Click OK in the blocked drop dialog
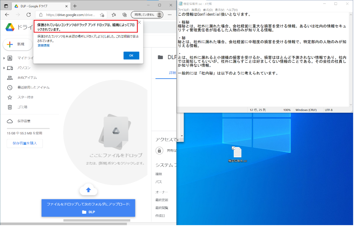This screenshot has width=354, height=226. coord(131,56)
